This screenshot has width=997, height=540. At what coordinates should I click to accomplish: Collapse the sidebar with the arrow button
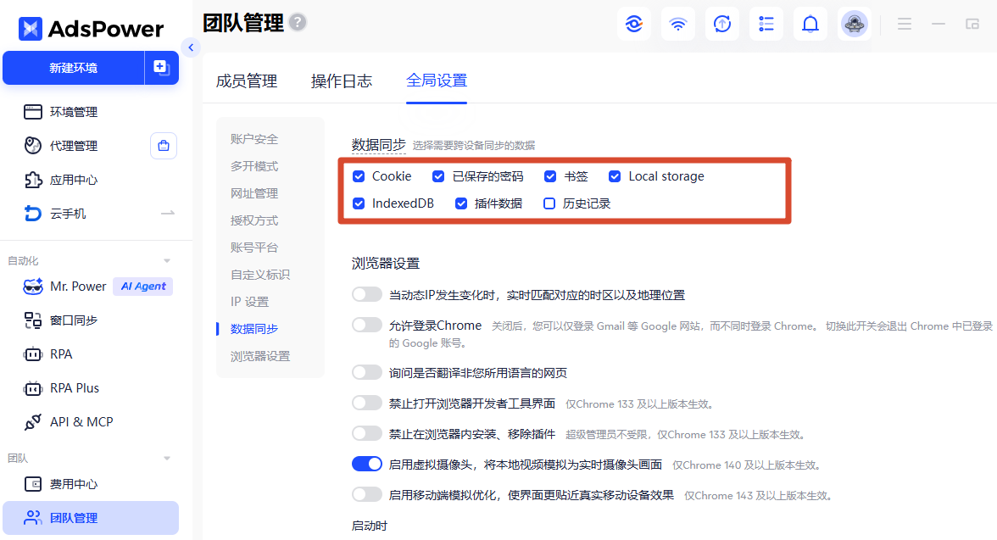[x=191, y=47]
